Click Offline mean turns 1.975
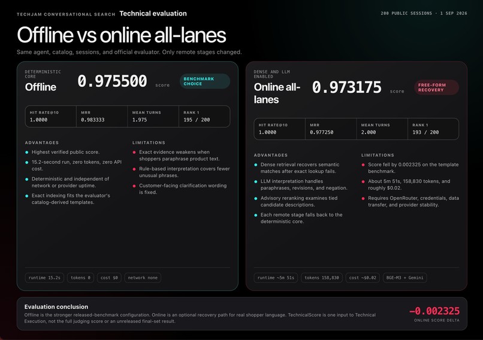The width and height of the screenshot is (483, 340). [x=140, y=120]
